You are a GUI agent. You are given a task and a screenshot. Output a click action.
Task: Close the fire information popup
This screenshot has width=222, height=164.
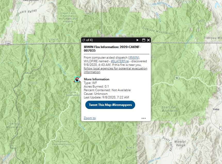(x=148, y=40)
